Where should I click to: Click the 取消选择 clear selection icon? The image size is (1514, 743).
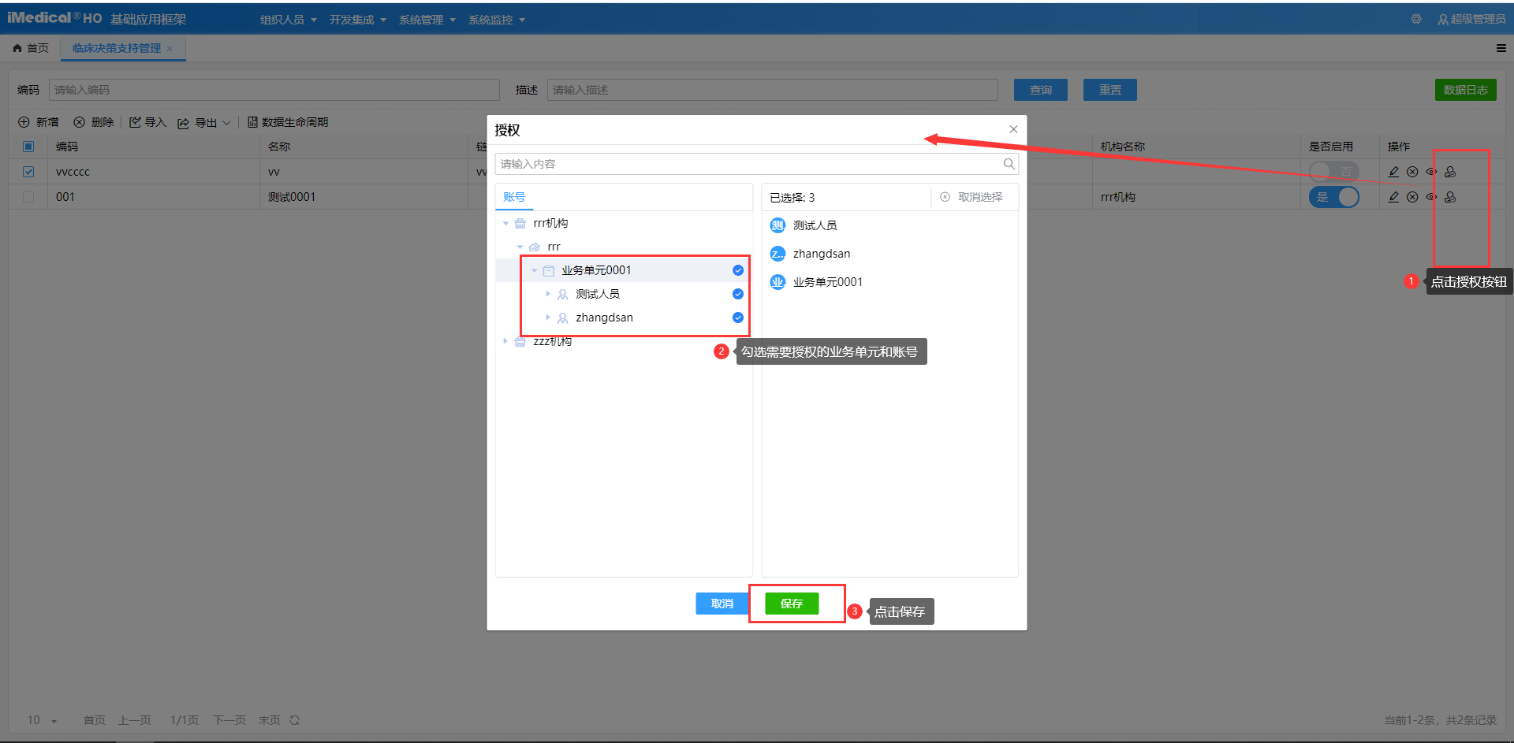click(945, 197)
